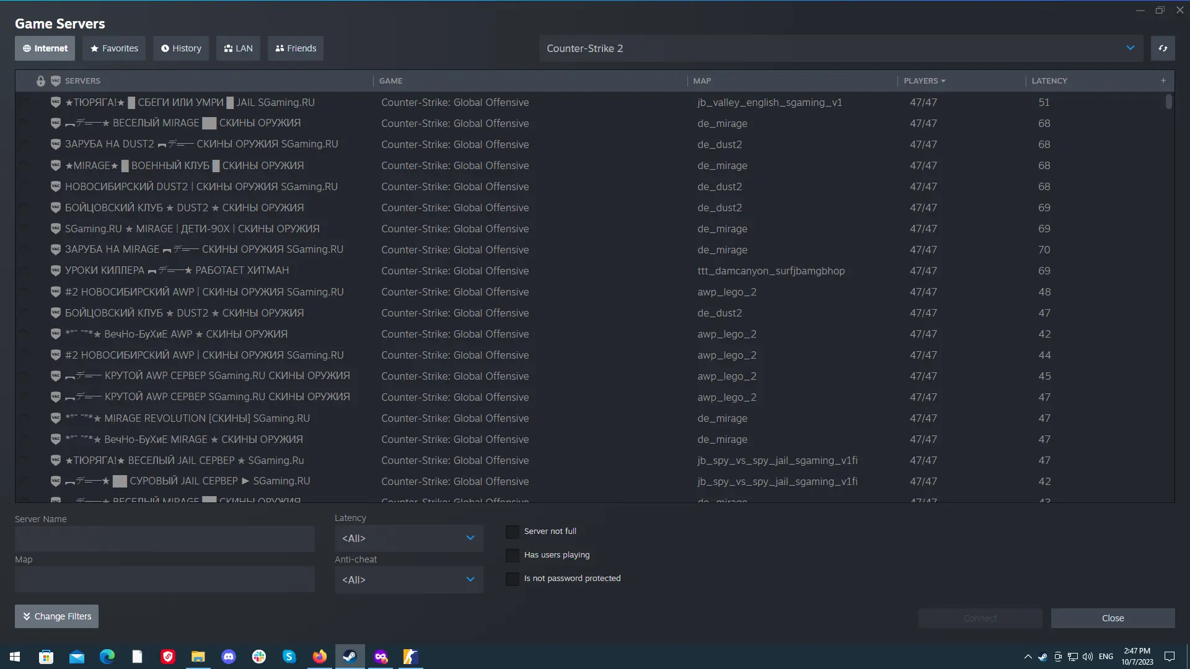This screenshot has height=669, width=1190.
Task: Select server СУРОВЫЙ JAIL СЕРВЕР SGaming.RU
Action: (594, 481)
